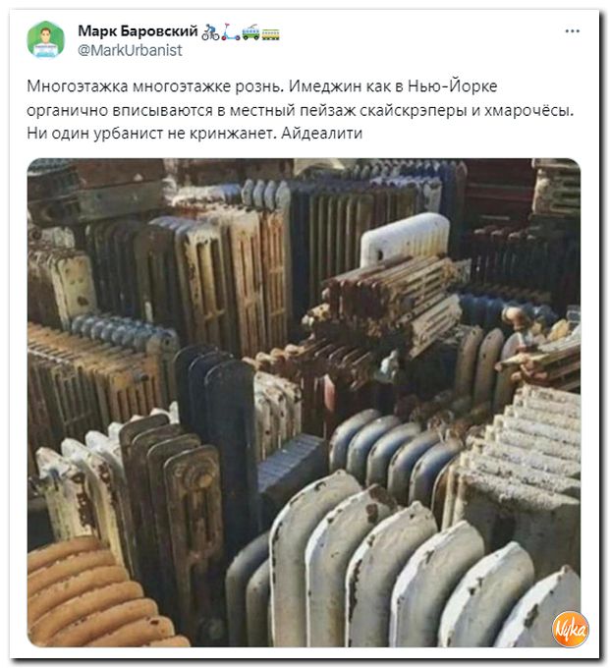Open the radiators photo attachment

click(x=304, y=403)
